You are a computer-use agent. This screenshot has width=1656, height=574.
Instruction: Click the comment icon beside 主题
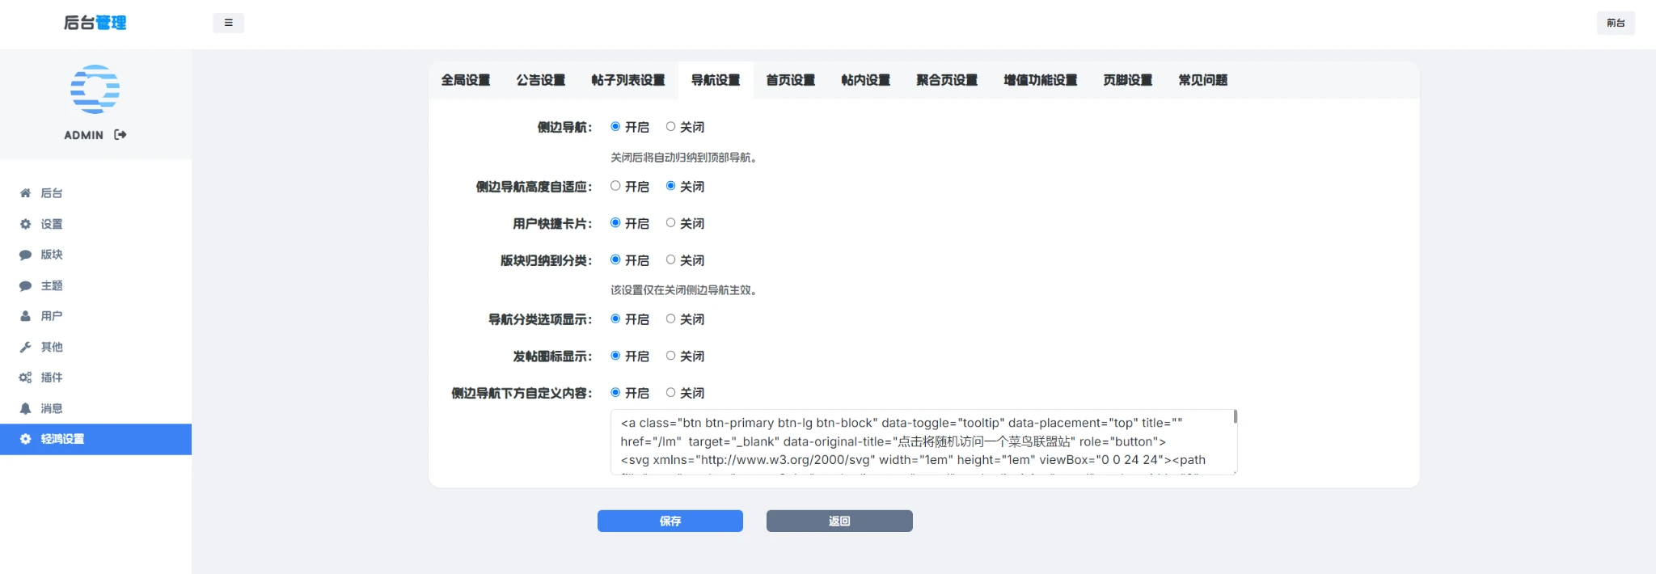coord(25,285)
